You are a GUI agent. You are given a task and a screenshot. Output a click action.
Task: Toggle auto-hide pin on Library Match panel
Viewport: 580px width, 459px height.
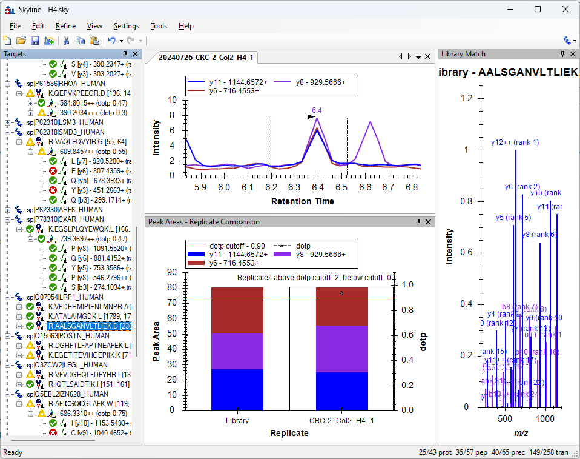pyautogui.click(x=563, y=54)
